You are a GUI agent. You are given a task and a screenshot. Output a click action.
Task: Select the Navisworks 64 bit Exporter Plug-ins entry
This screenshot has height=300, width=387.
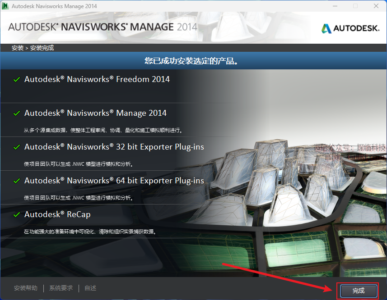pos(114,181)
